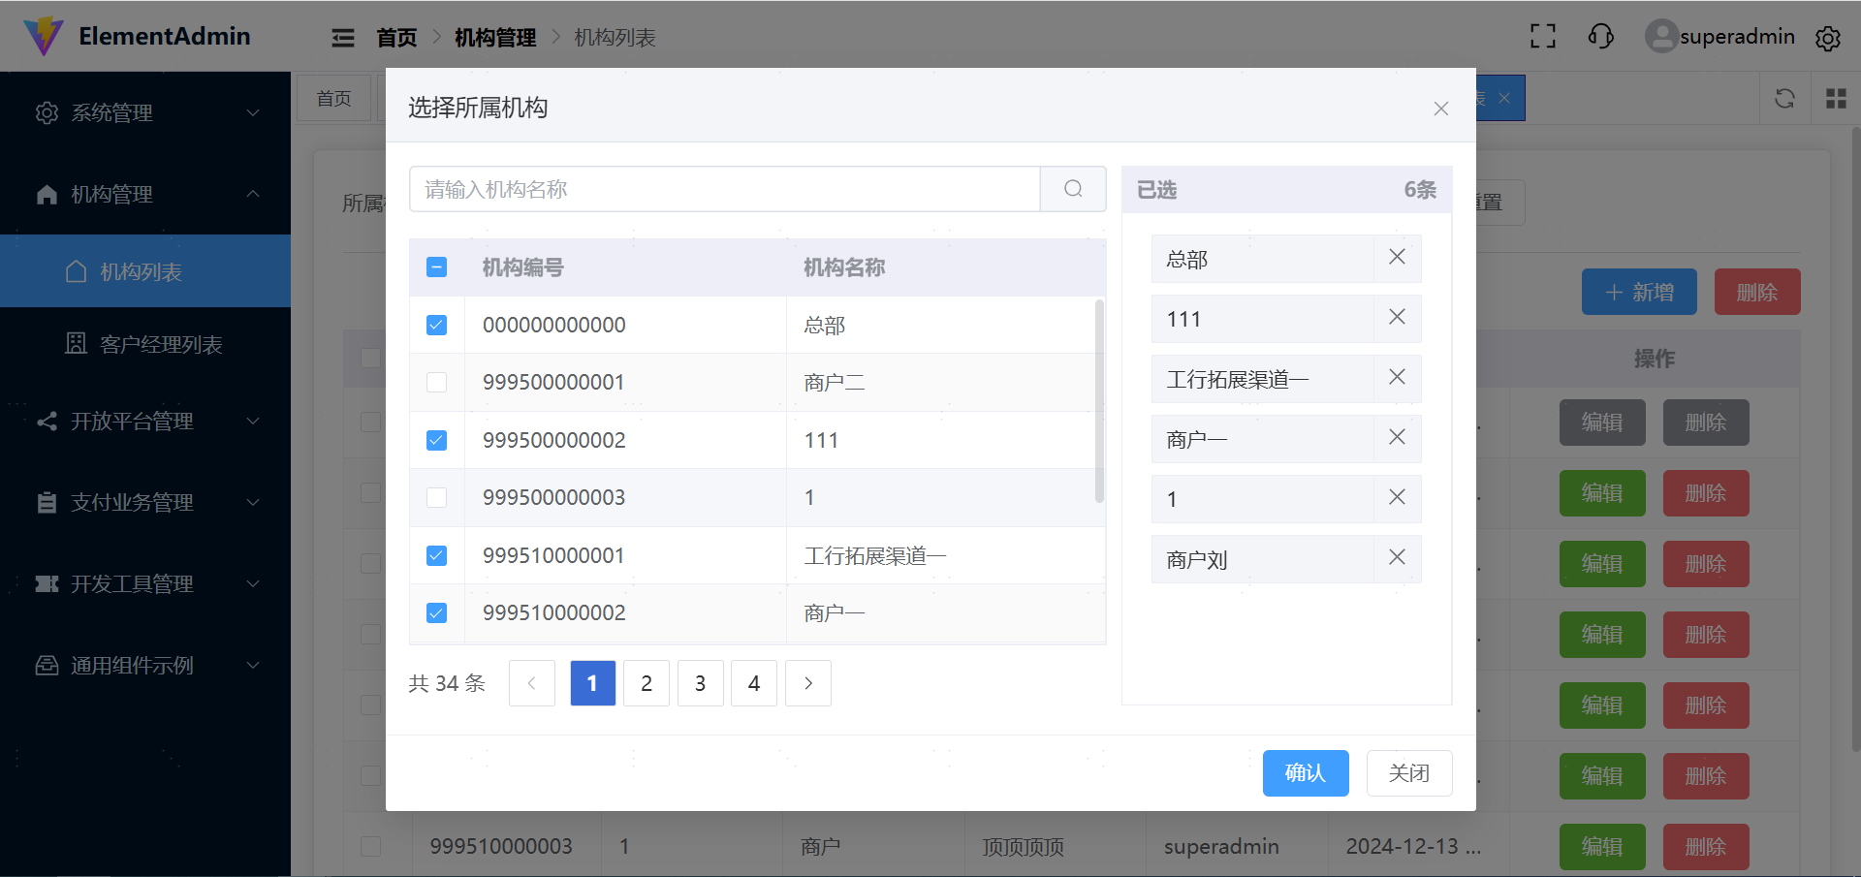The width and height of the screenshot is (1861, 877).
Task: Go to page 4
Action: (x=754, y=683)
